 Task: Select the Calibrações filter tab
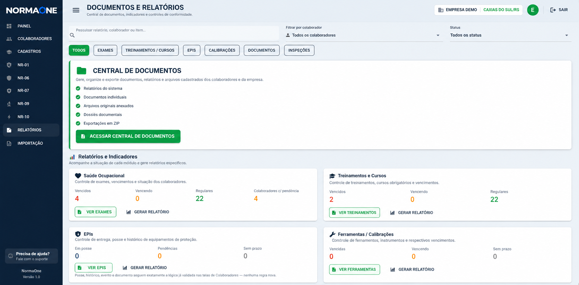tap(222, 50)
